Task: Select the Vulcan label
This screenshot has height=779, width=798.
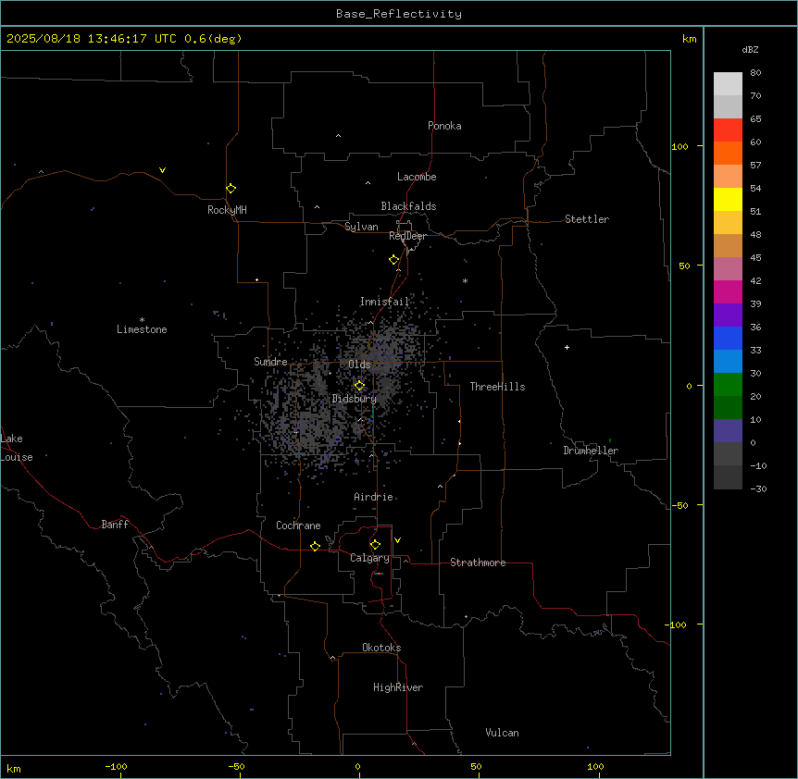Action: [503, 733]
